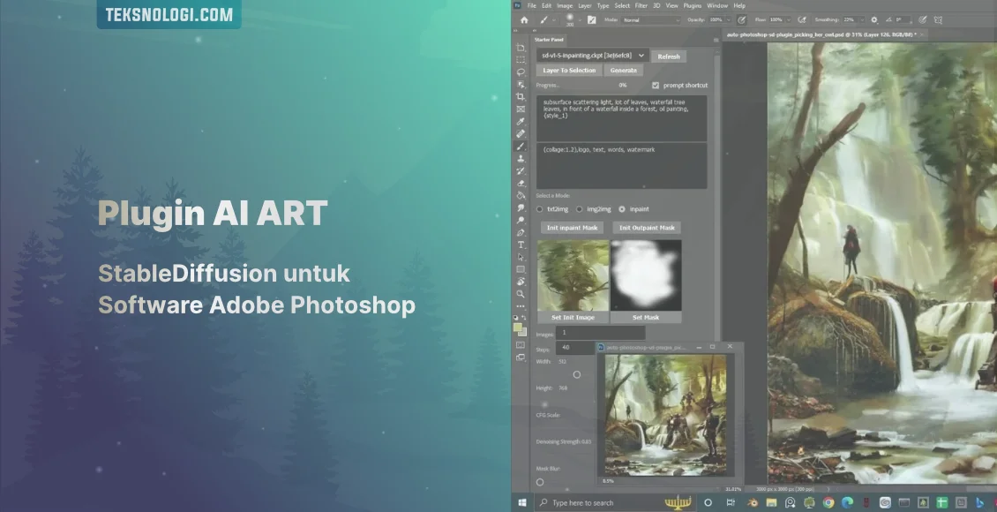Select the Clone Stamp tool
This screenshot has width=997, height=512.
tap(521, 158)
